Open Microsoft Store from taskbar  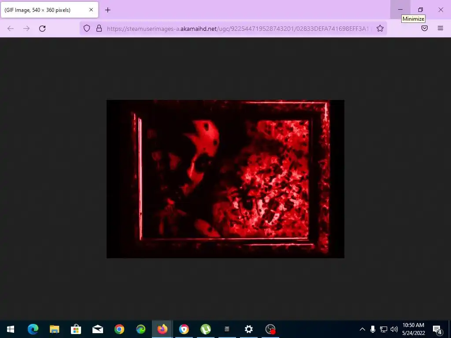pos(76,329)
